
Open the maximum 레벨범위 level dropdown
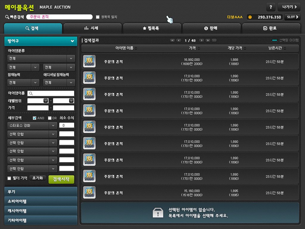tap(71, 101)
